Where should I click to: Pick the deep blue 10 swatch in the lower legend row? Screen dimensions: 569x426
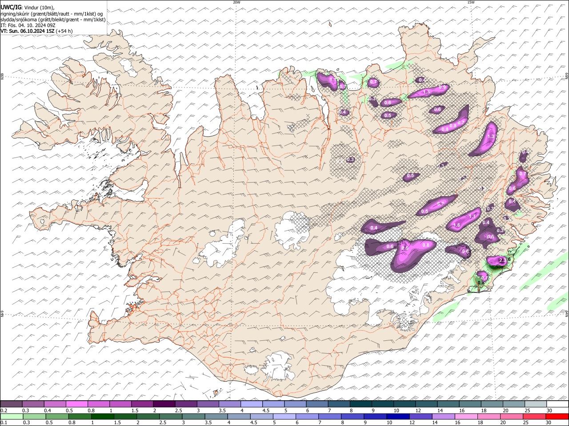pos(398,417)
